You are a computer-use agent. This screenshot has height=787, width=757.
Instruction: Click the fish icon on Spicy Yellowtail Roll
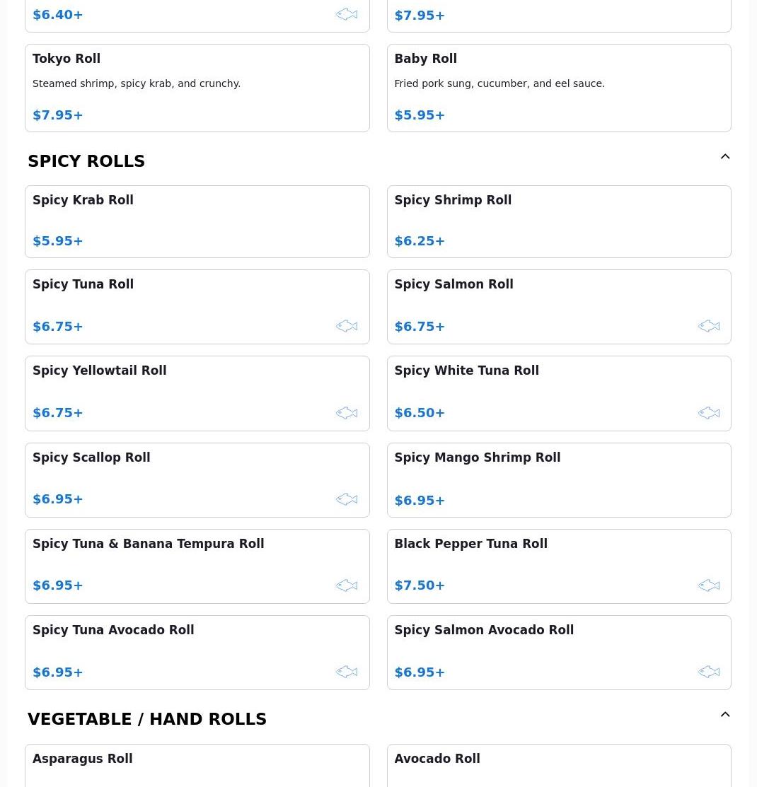[x=347, y=413]
